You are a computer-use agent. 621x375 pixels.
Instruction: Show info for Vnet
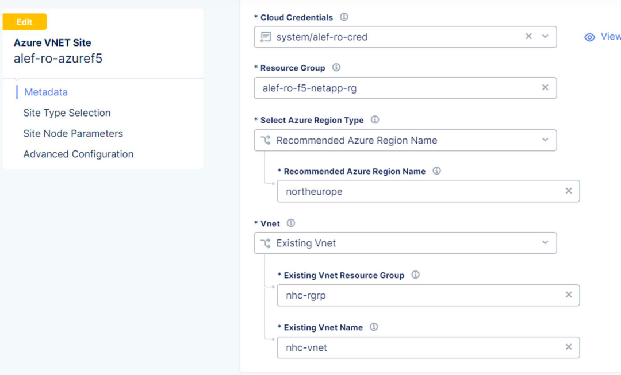coord(291,223)
